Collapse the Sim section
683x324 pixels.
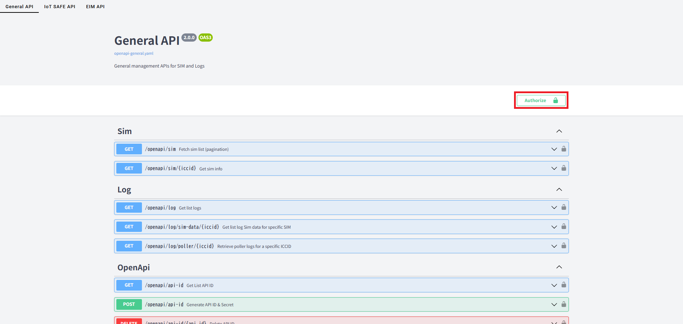559,131
